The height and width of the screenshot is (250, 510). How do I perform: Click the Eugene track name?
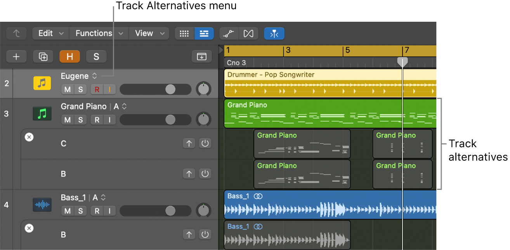(75, 76)
